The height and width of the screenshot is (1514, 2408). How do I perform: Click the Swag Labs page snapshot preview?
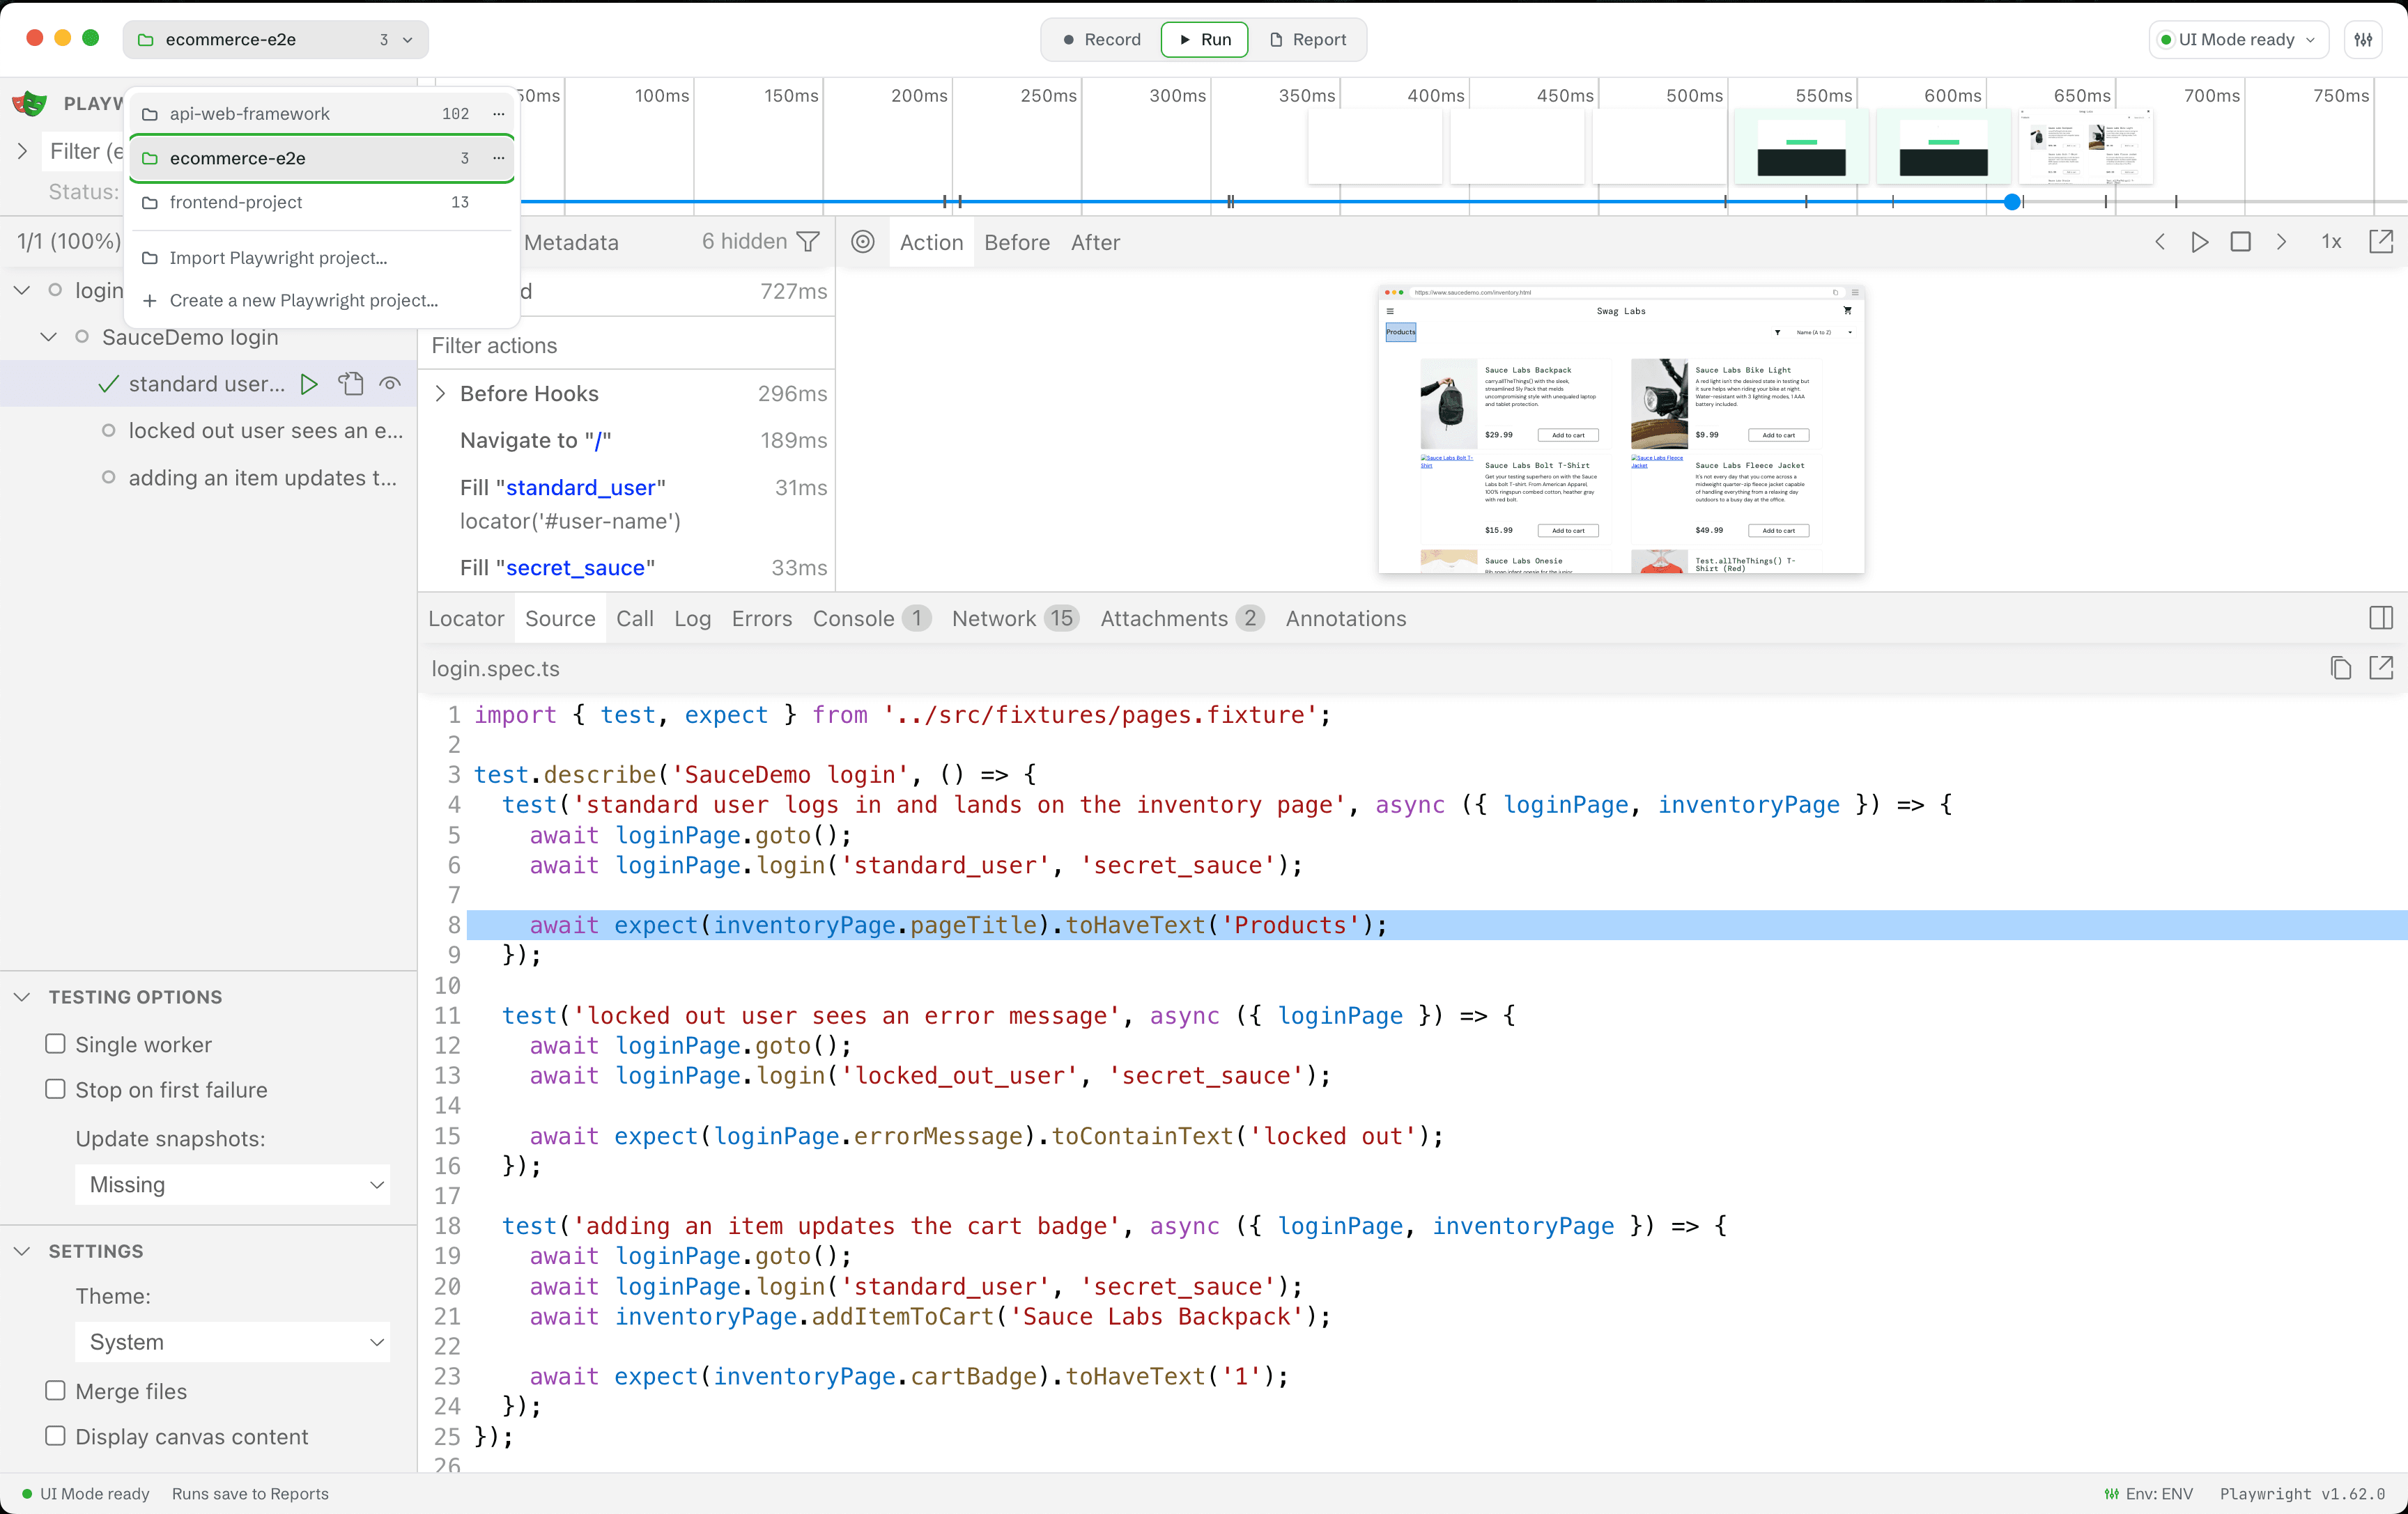click(x=1621, y=430)
